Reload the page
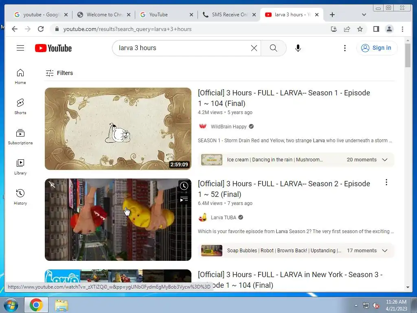Image resolution: width=417 pixels, height=313 pixels. click(41, 29)
